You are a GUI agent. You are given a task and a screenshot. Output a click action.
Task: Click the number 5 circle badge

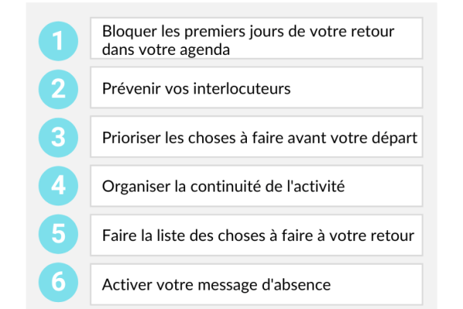[59, 235]
